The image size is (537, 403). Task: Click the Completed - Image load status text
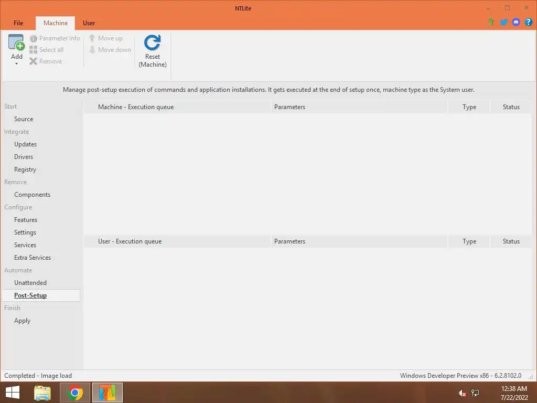(38, 376)
